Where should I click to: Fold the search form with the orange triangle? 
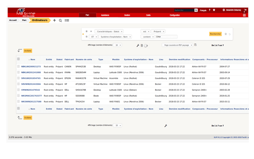[83, 34]
